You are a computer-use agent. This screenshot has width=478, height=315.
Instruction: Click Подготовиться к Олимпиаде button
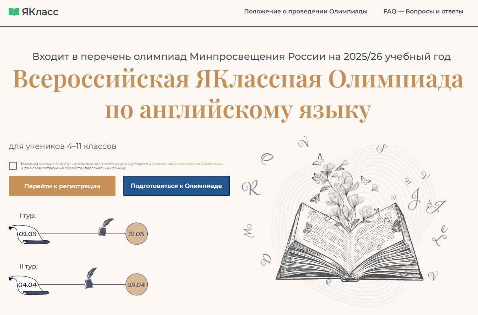(x=177, y=186)
